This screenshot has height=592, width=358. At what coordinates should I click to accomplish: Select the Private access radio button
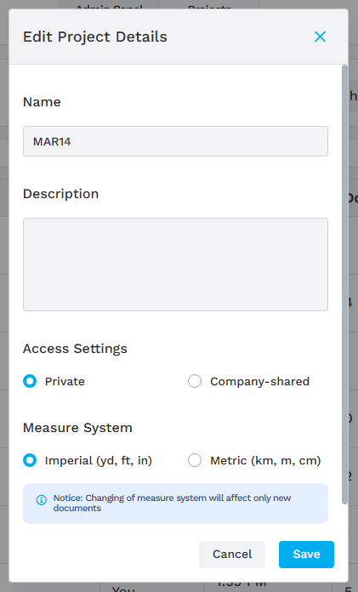[x=30, y=381]
